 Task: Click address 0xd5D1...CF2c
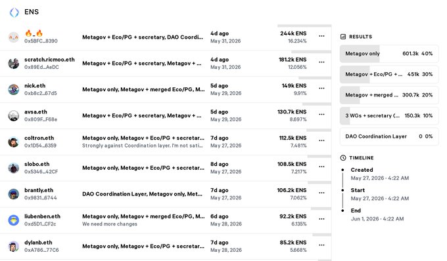coord(40,224)
